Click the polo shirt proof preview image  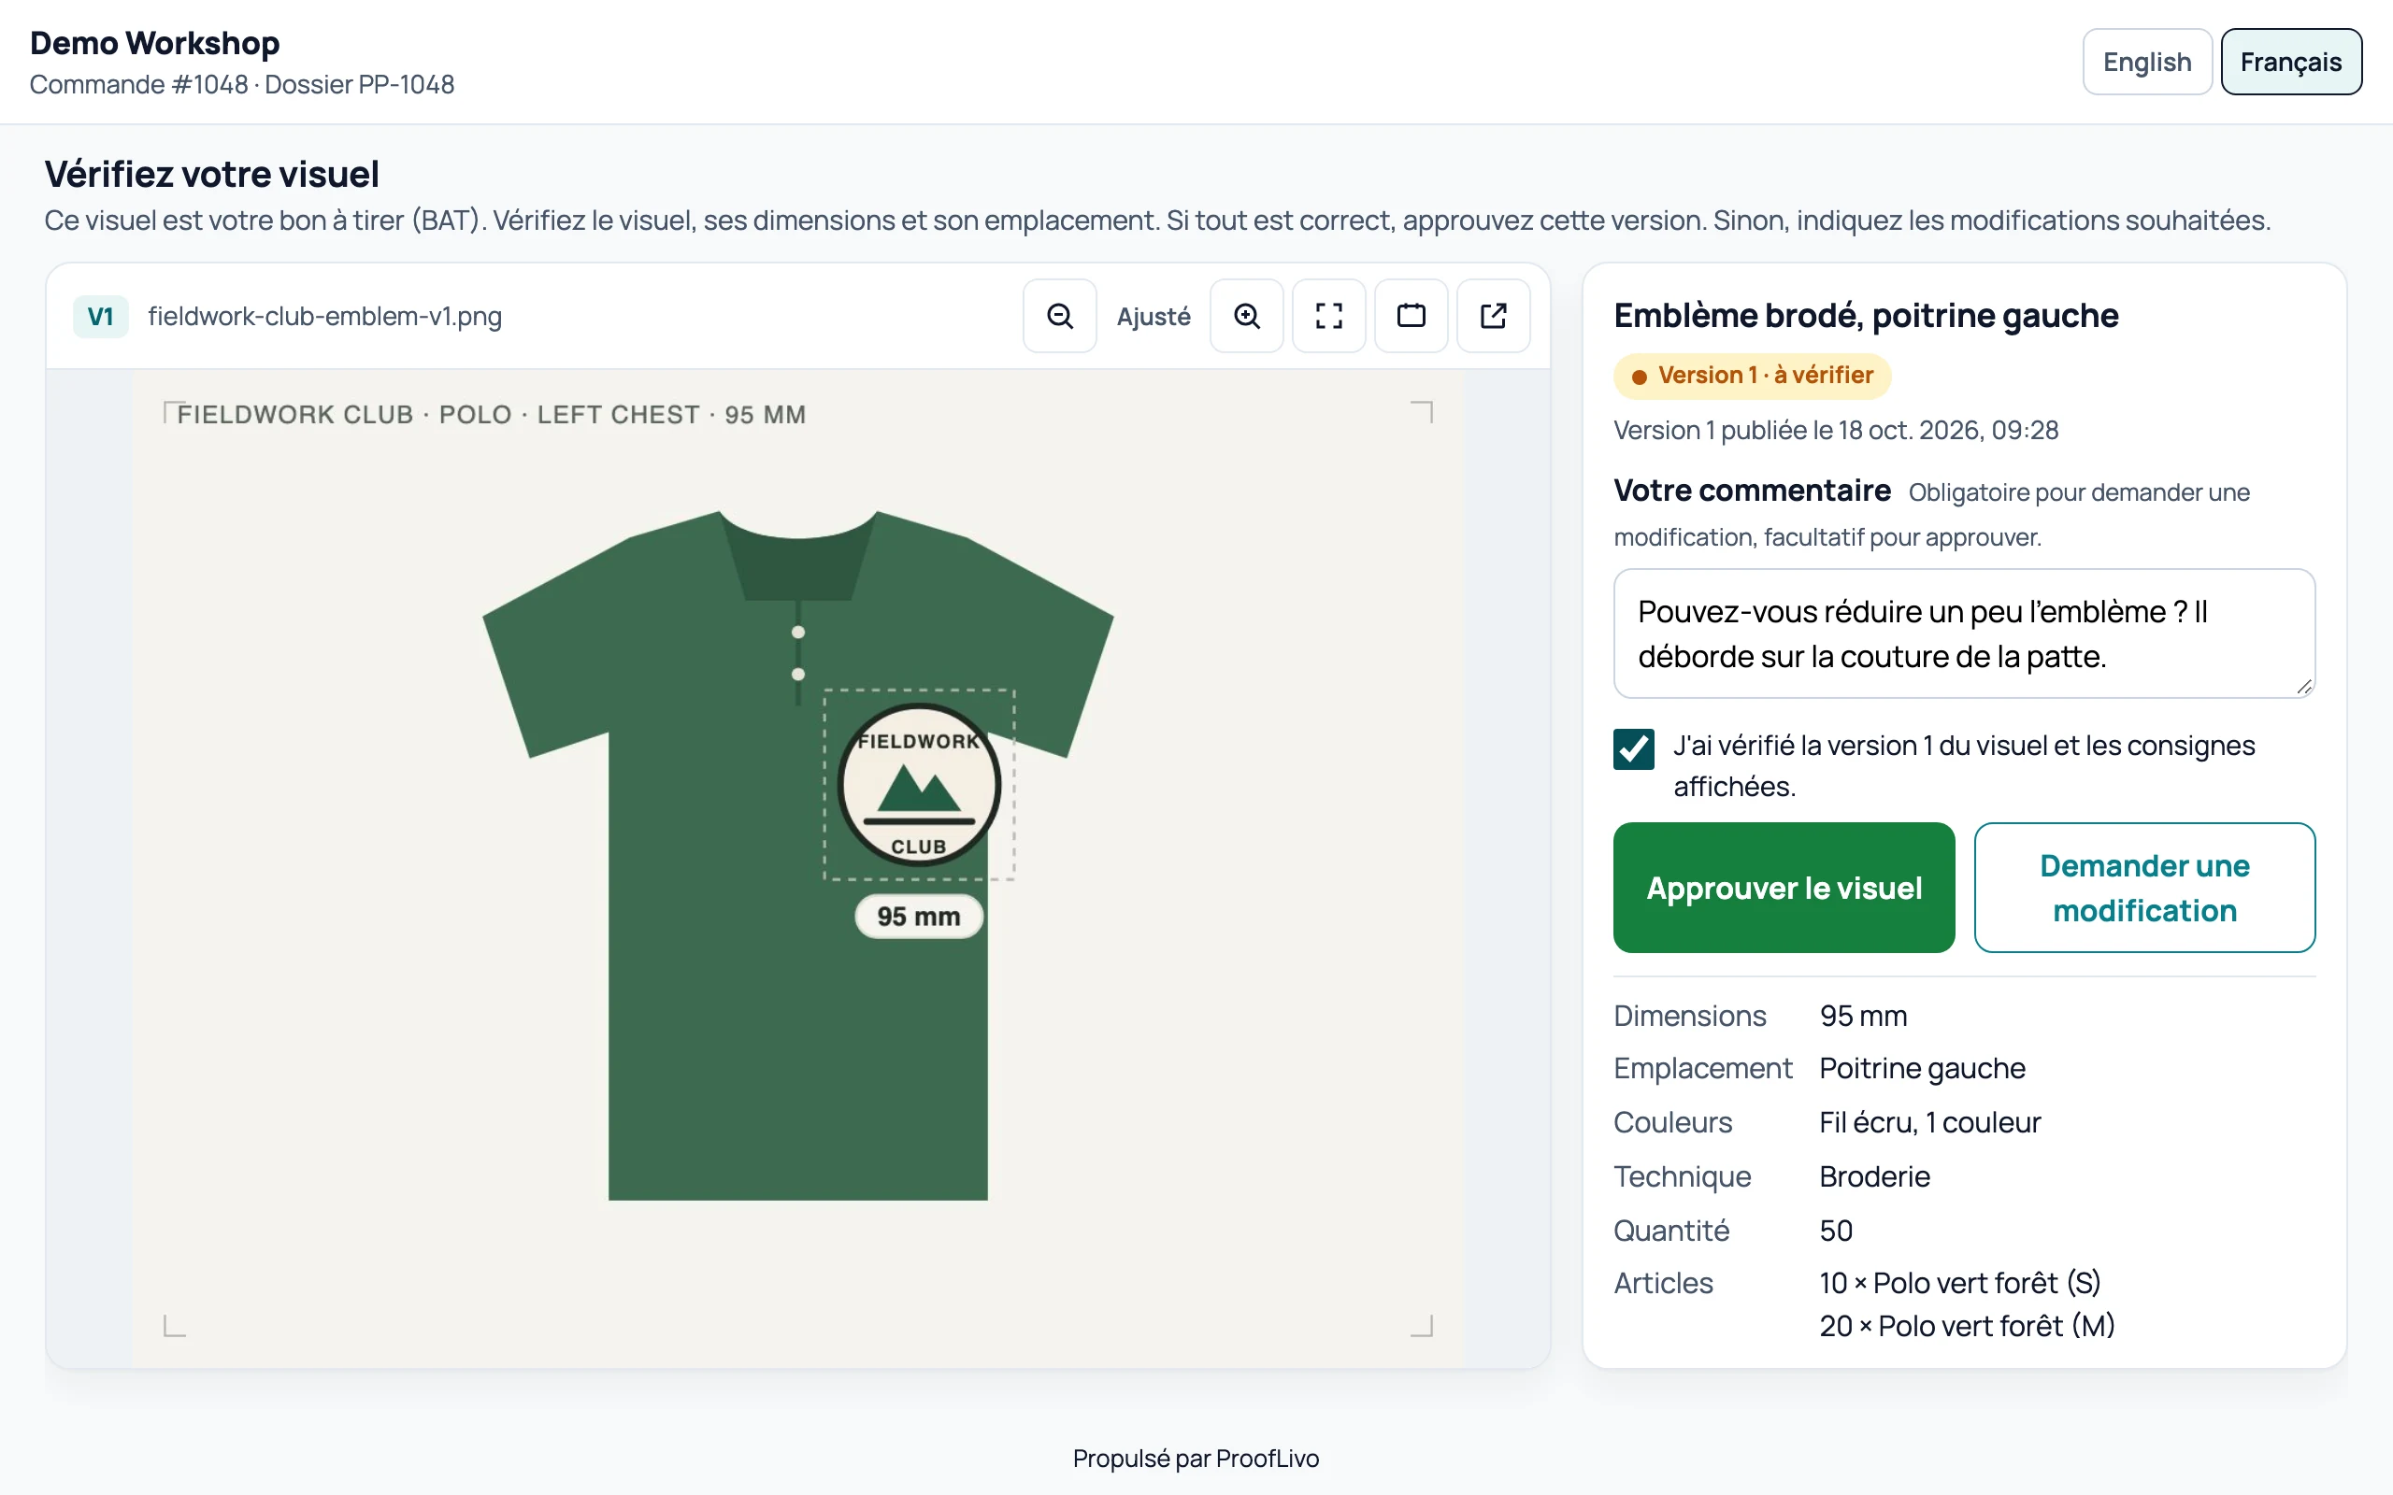click(797, 868)
